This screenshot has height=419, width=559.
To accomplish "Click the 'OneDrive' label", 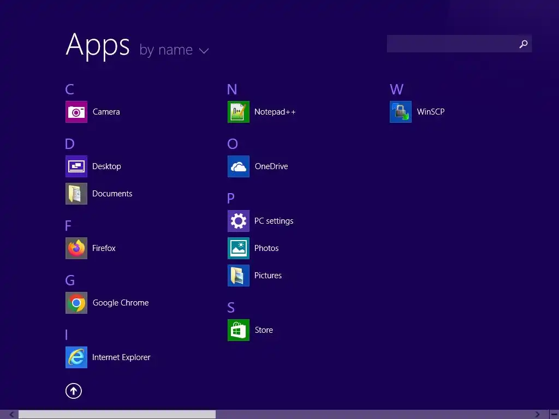I will pos(271,166).
